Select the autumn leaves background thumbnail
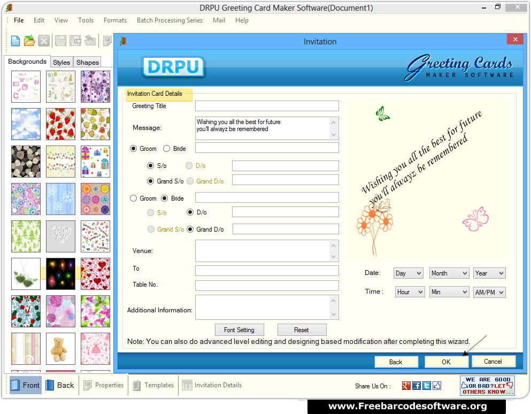Image resolution: width=531 pixels, height=414 pixels. [x=96, y=124]
